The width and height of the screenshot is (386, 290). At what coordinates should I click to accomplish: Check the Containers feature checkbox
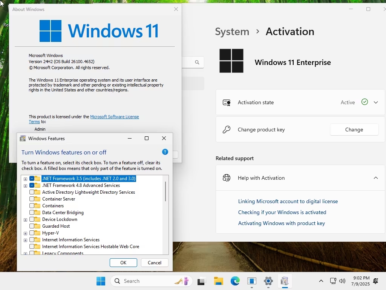32,206
